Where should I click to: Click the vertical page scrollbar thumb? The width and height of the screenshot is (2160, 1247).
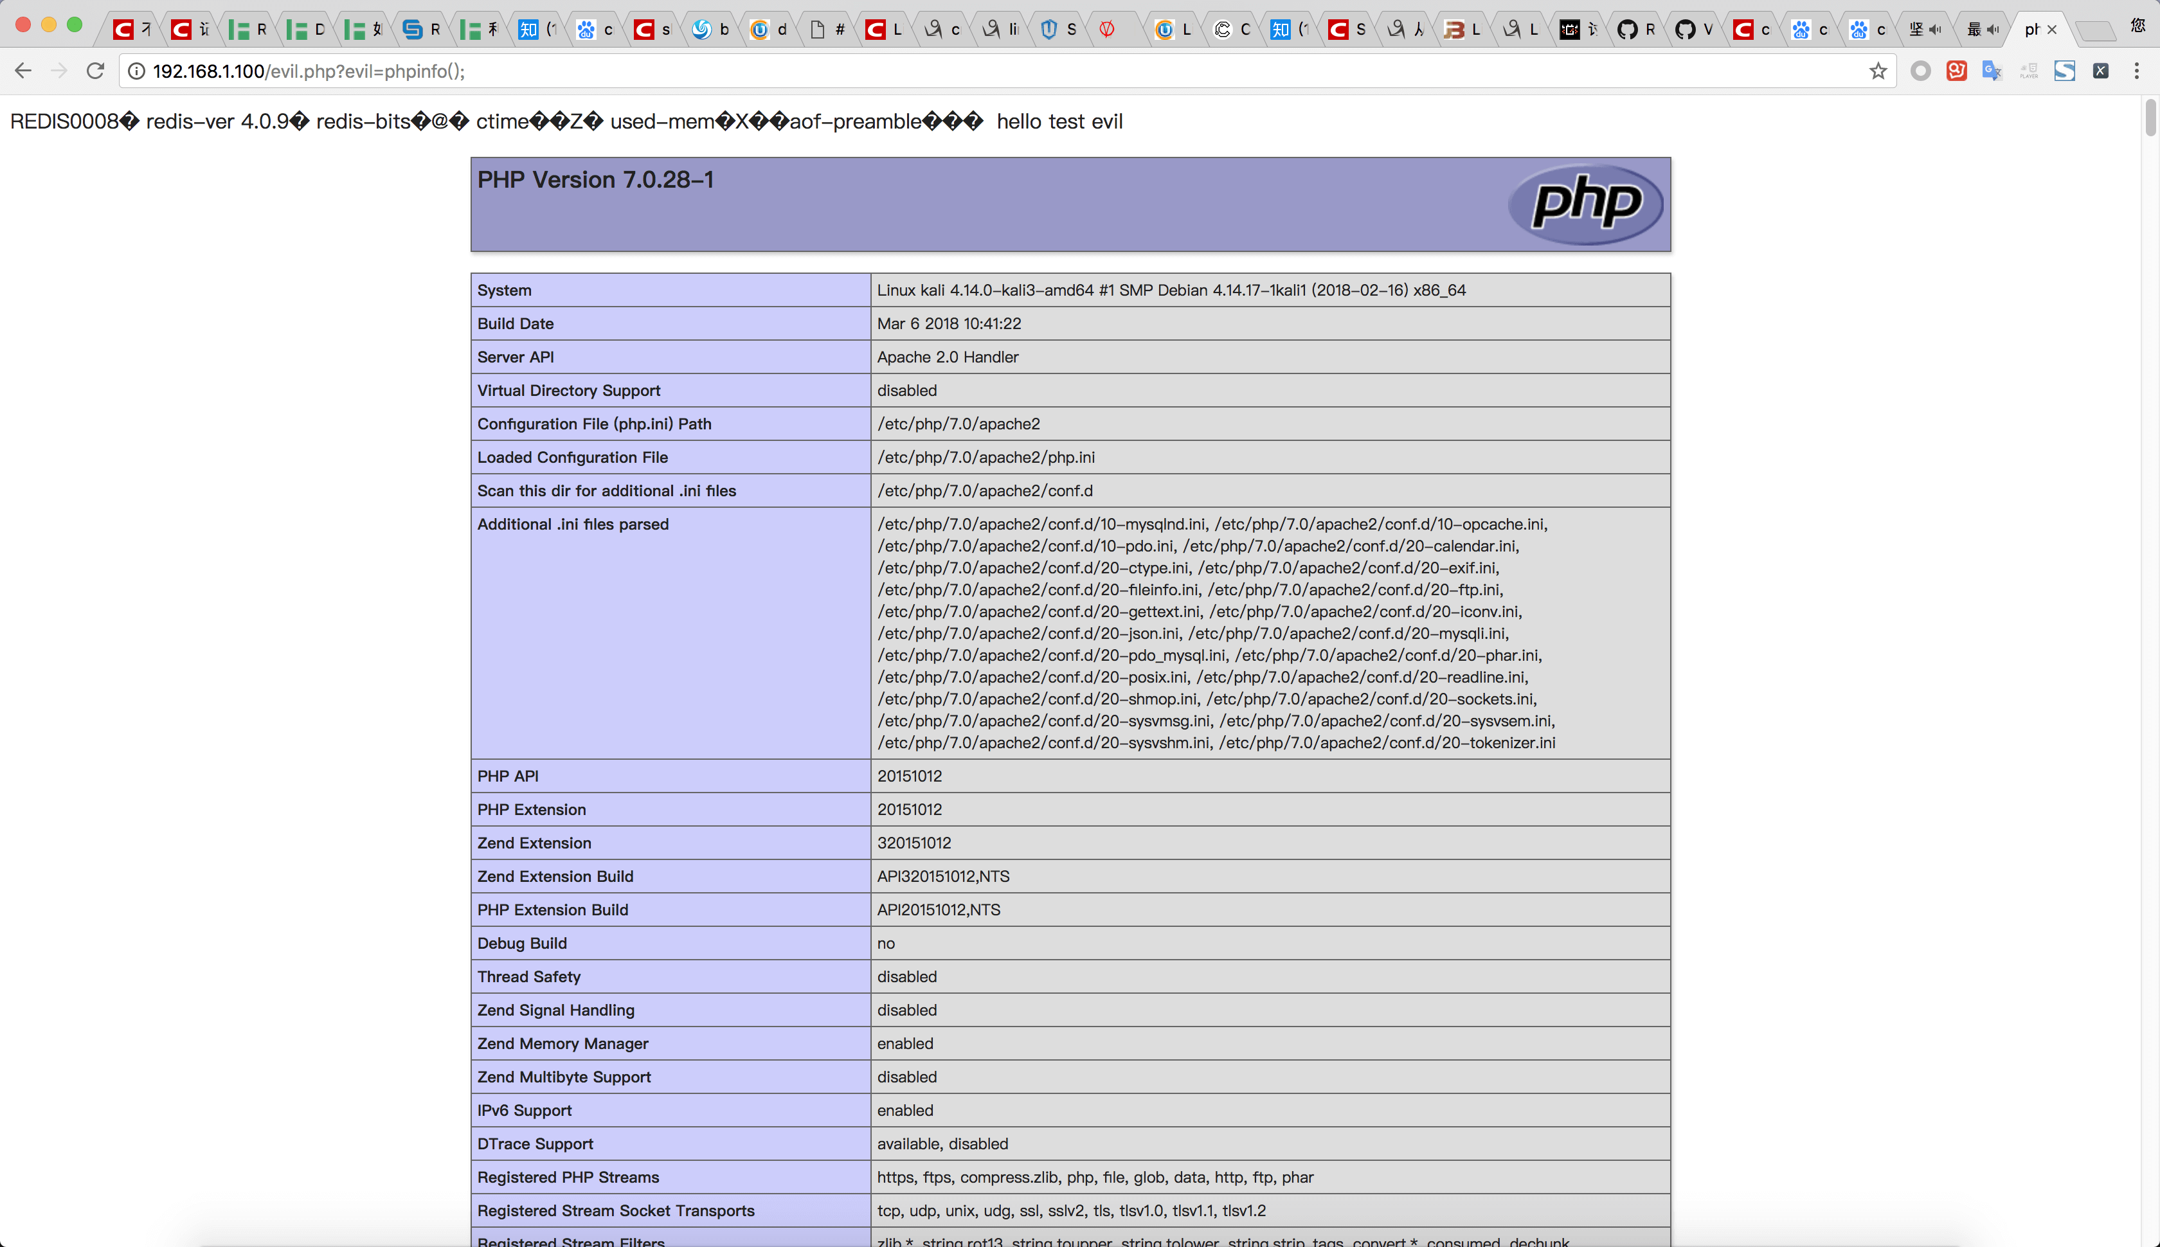(2150, 118)
